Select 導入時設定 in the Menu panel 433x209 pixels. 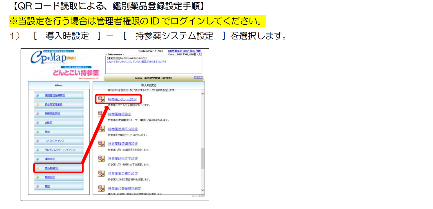52,168
